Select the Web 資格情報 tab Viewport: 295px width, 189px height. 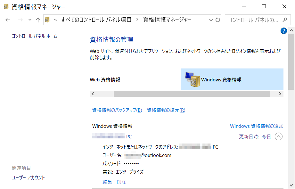(x=105, y=80)
